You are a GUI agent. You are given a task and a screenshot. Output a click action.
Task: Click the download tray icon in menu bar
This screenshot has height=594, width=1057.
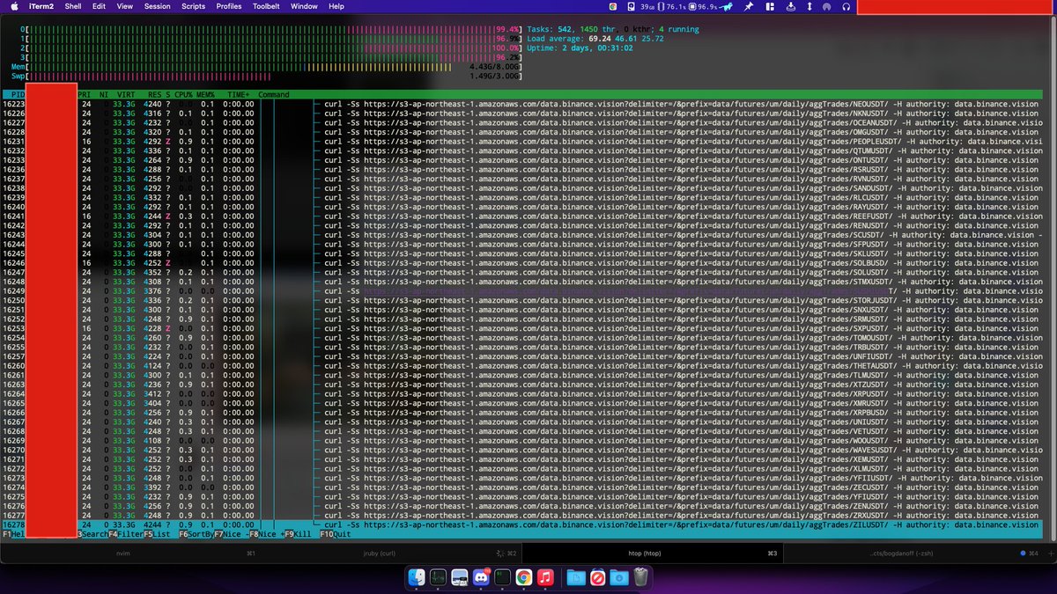[790, 6]
